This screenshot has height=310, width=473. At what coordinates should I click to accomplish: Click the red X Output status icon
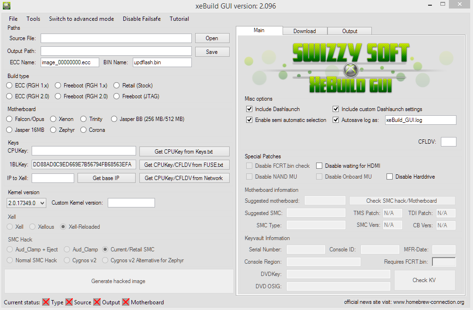click(x=97, y=302)
